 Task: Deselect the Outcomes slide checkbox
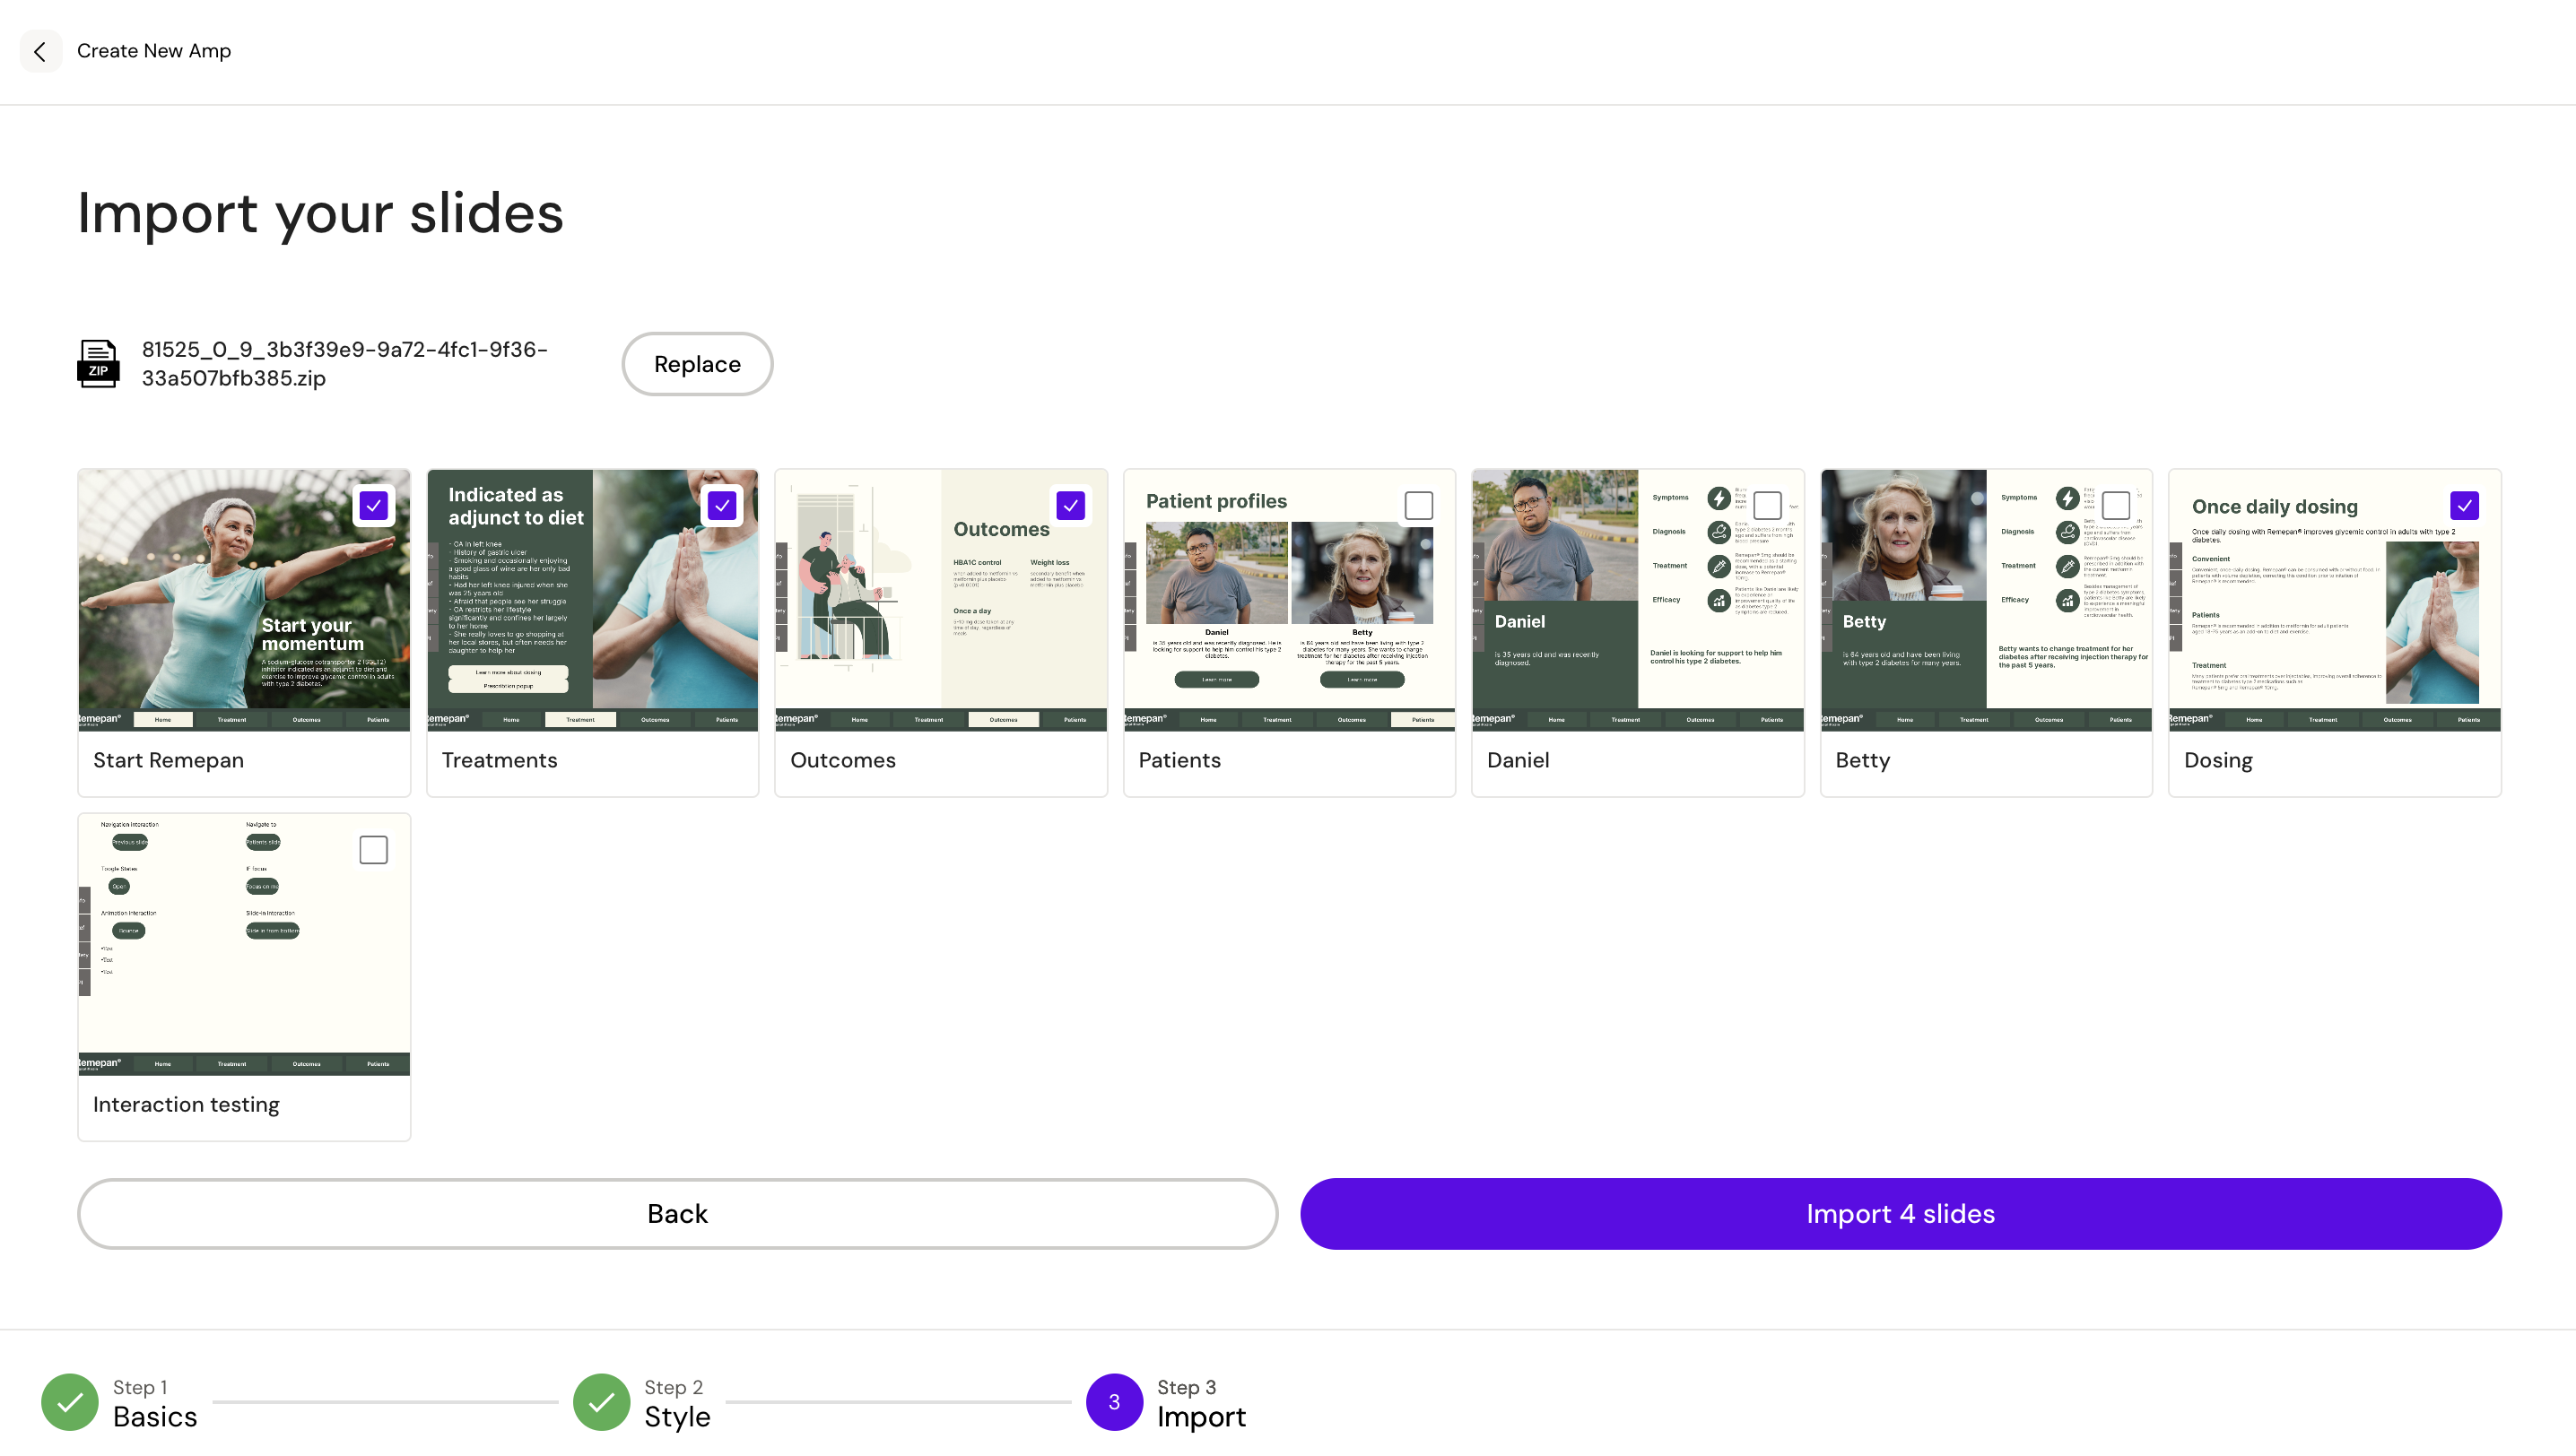click(x=1070, y=506)
